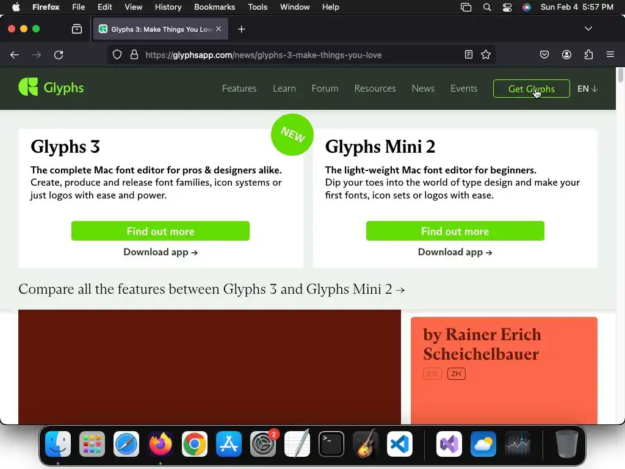
Task: Open the Bookmarks menu
Action: [x=214, y=7]
